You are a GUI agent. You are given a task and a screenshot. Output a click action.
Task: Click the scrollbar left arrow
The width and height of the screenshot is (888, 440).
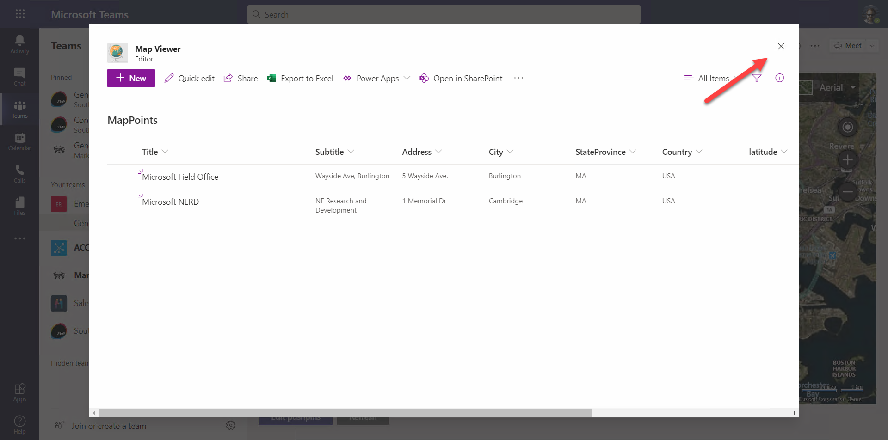pos(94,413)
